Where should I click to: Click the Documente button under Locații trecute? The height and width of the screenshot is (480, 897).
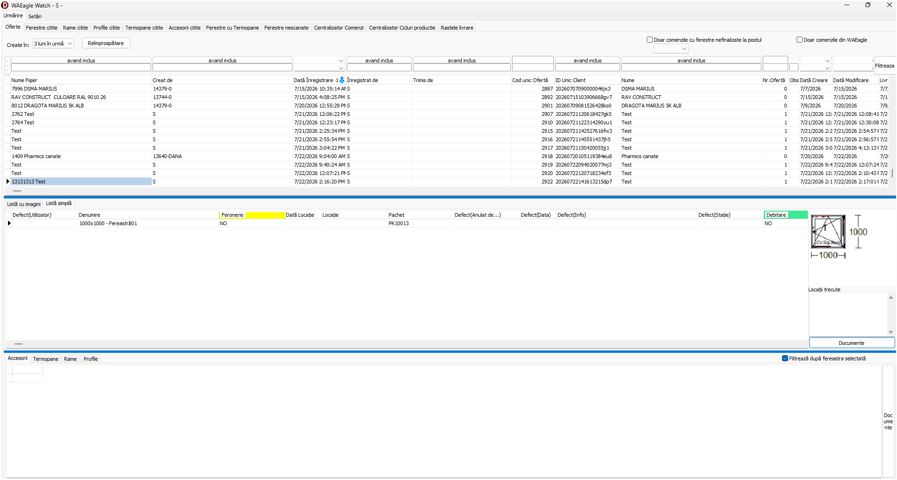coord(851,343)
